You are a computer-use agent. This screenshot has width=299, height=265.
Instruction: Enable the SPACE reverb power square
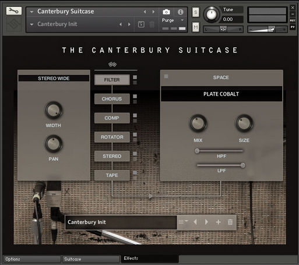tap(166, 76)
